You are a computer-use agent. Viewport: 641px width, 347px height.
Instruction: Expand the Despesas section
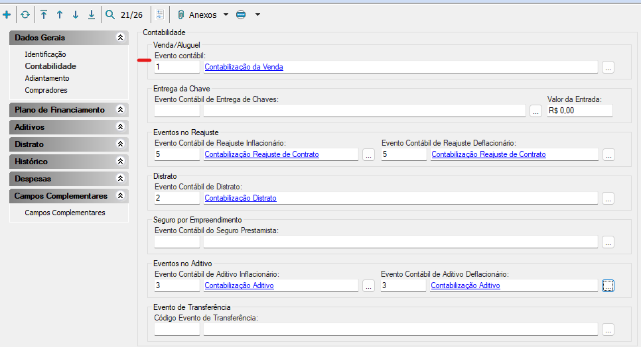coord(120,178)
